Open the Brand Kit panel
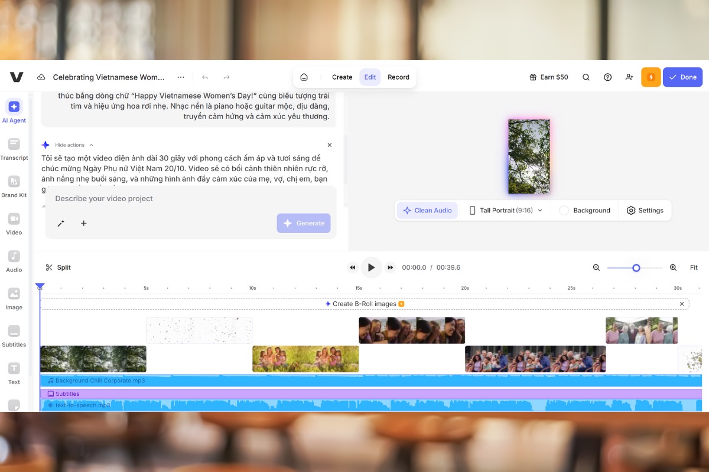The width and height of the screenshot is (709, 472). tap(14, 186)
